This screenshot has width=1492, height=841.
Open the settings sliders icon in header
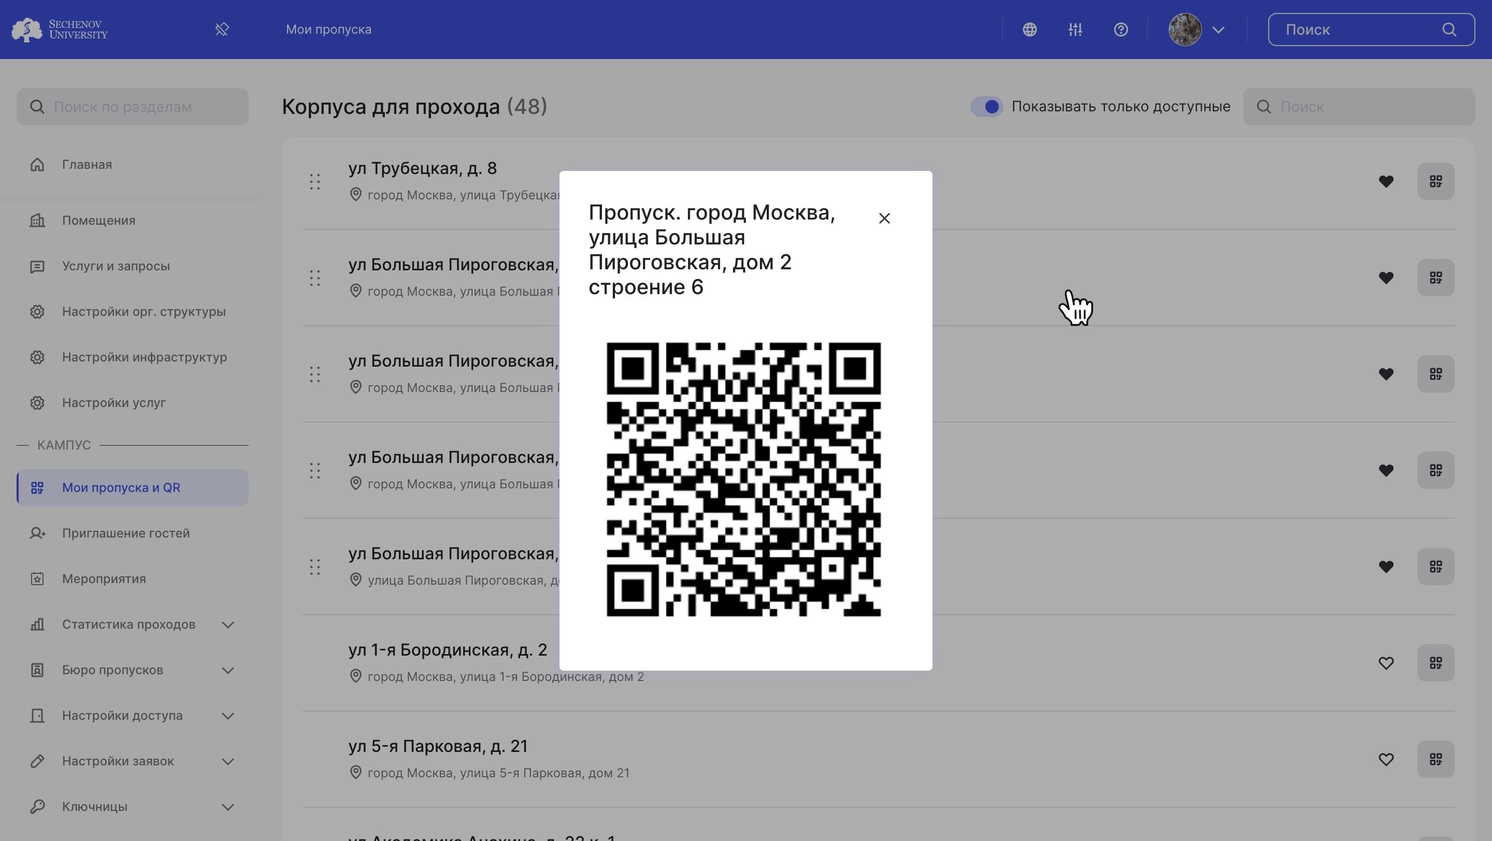pos(1075,30)
